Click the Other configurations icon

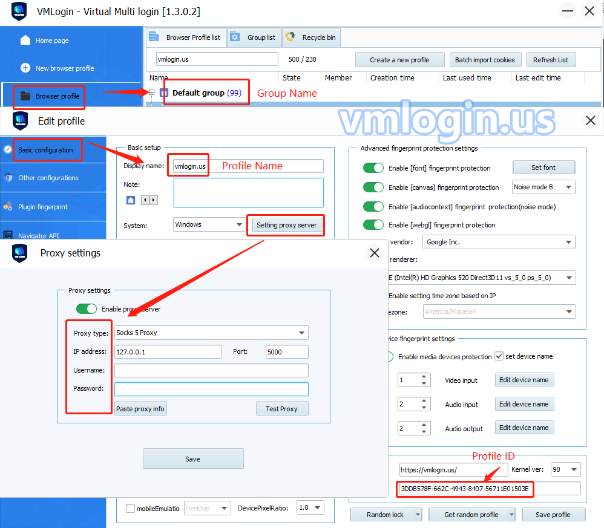pyautogui.click(x=8, y=178)
